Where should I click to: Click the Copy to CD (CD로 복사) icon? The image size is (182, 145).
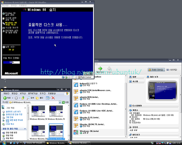click(4, 124)
